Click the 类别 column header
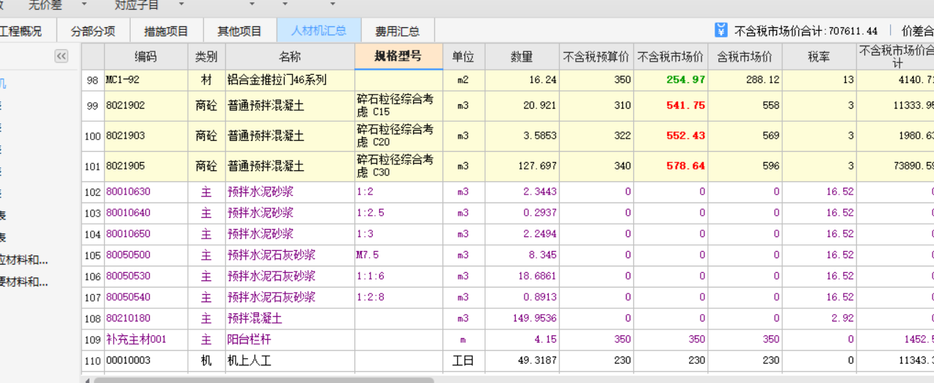The image size is (934, 383). [206, 56]
